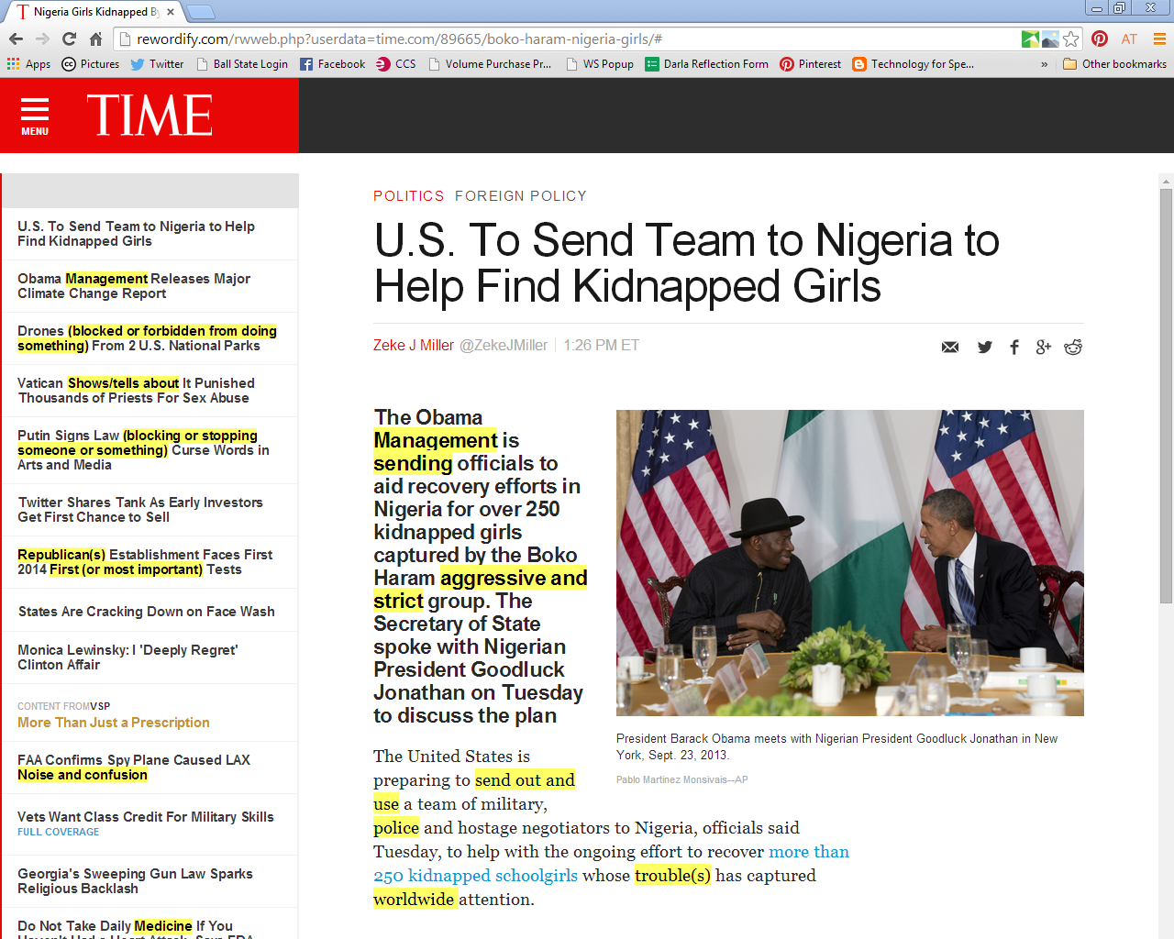Click the browser Back arrow
The image size is (1174, 939).
(x=16, y=39)
